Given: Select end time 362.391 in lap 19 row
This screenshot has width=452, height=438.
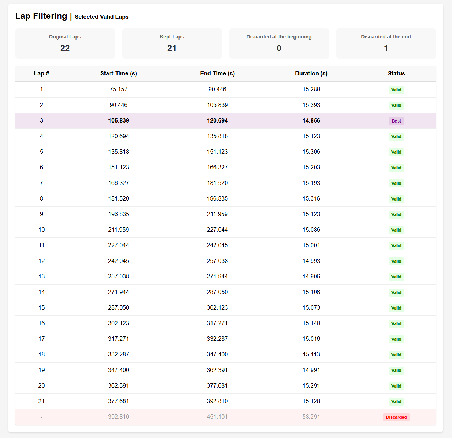Looking at the screenshot, I should 217,370.
